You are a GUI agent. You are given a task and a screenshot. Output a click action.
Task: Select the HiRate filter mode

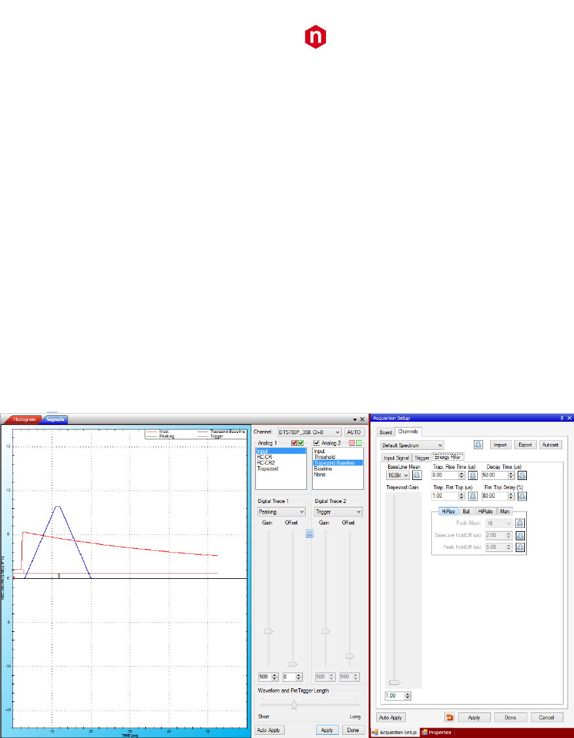point(485,511)
